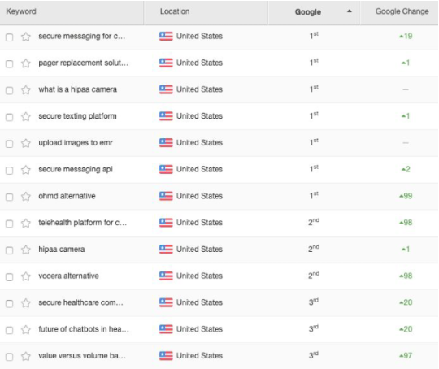Check the 'what is a hipaa camera' checkbox
This screenshot has height=369, width=439.
9,90
